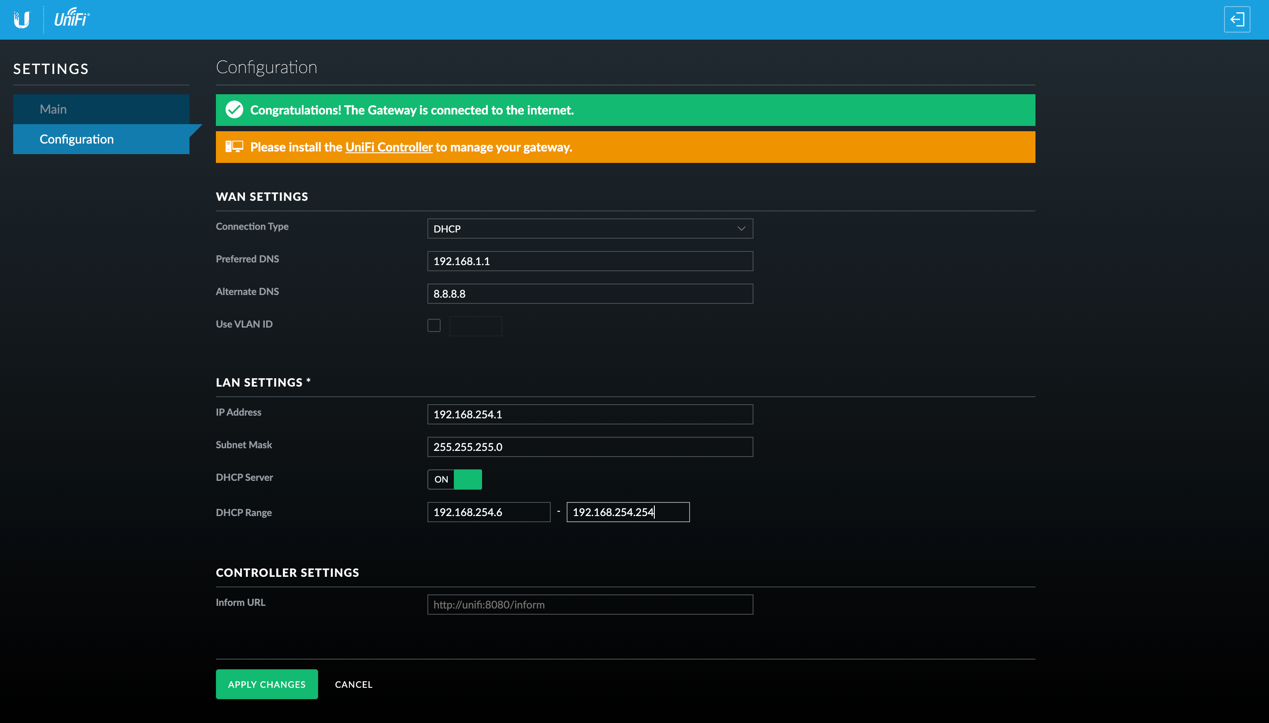
Task: Click the DHCP Server label
Action: point(244,477)
